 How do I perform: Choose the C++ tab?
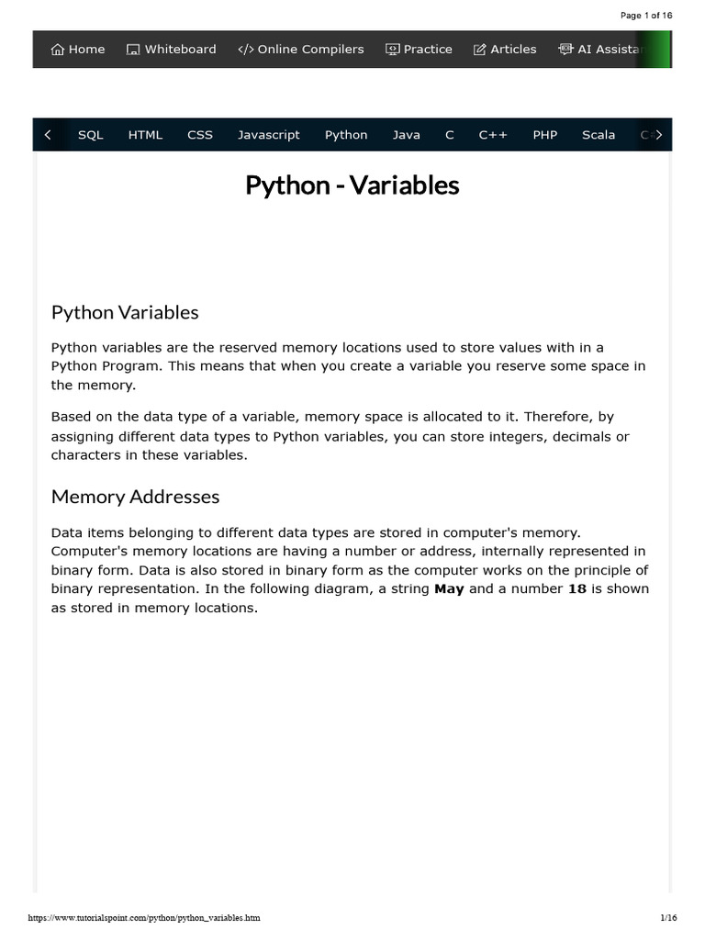[493, 135]
